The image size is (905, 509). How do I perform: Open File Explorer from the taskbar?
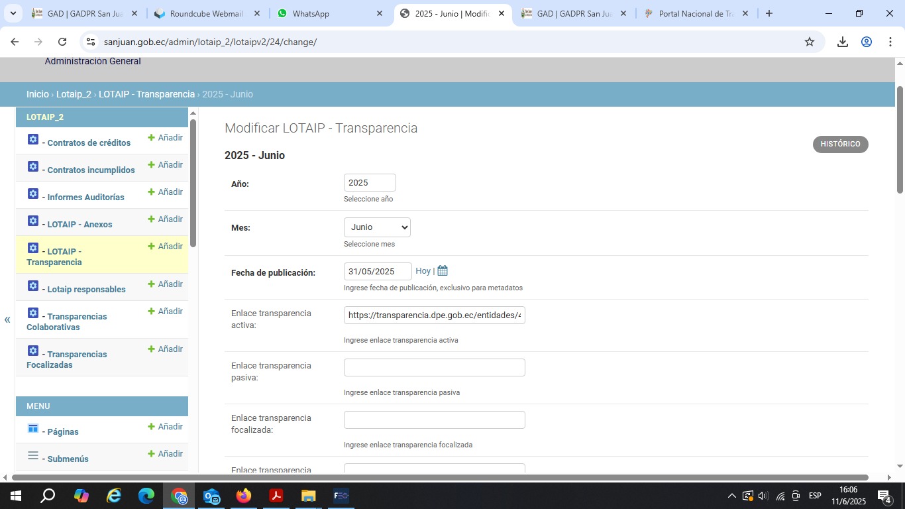[308, 496]
